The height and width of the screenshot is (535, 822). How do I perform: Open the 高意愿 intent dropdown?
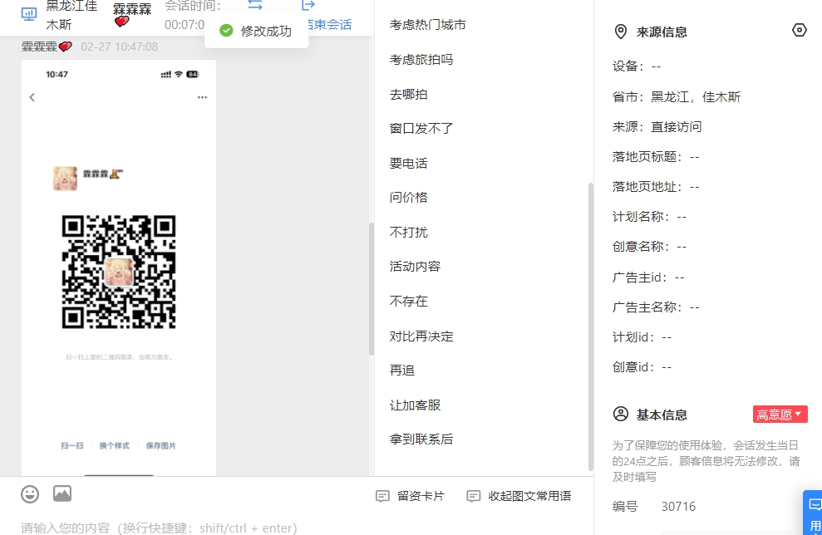(780, 415)
